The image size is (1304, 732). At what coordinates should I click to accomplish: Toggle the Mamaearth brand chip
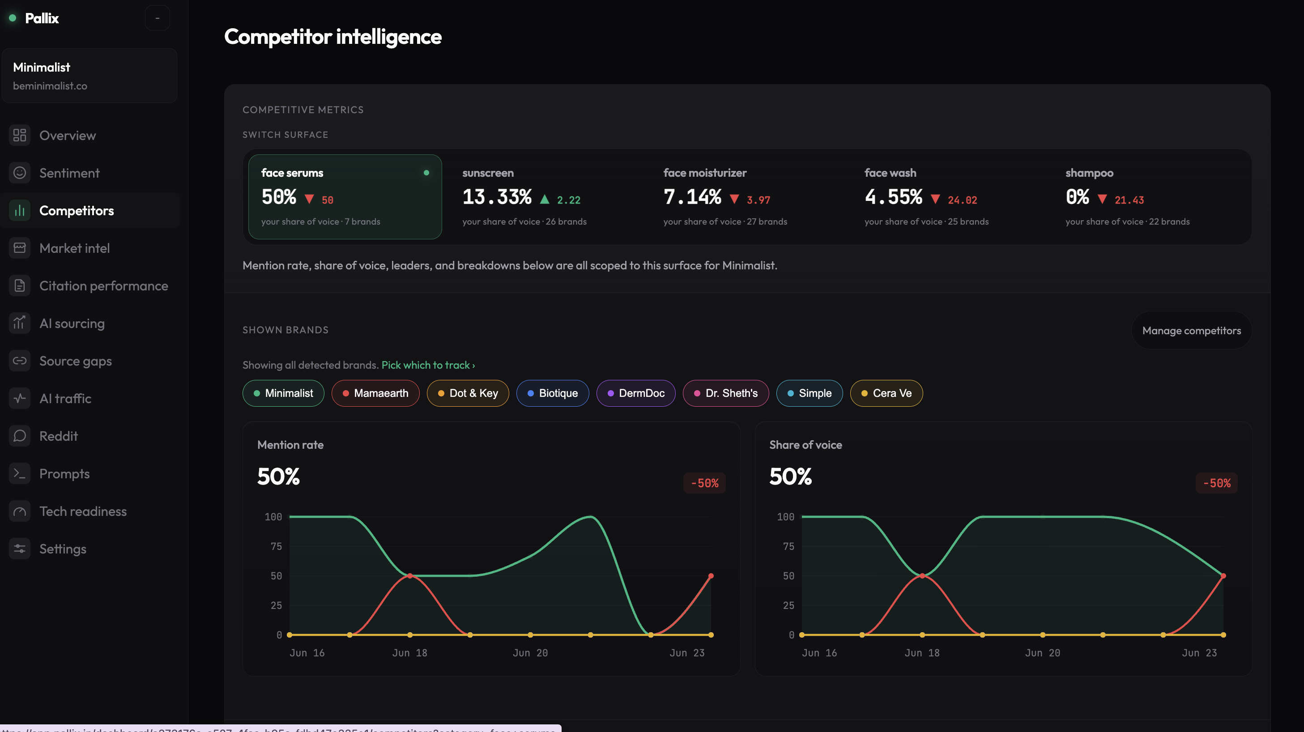(x=375, y=393)
